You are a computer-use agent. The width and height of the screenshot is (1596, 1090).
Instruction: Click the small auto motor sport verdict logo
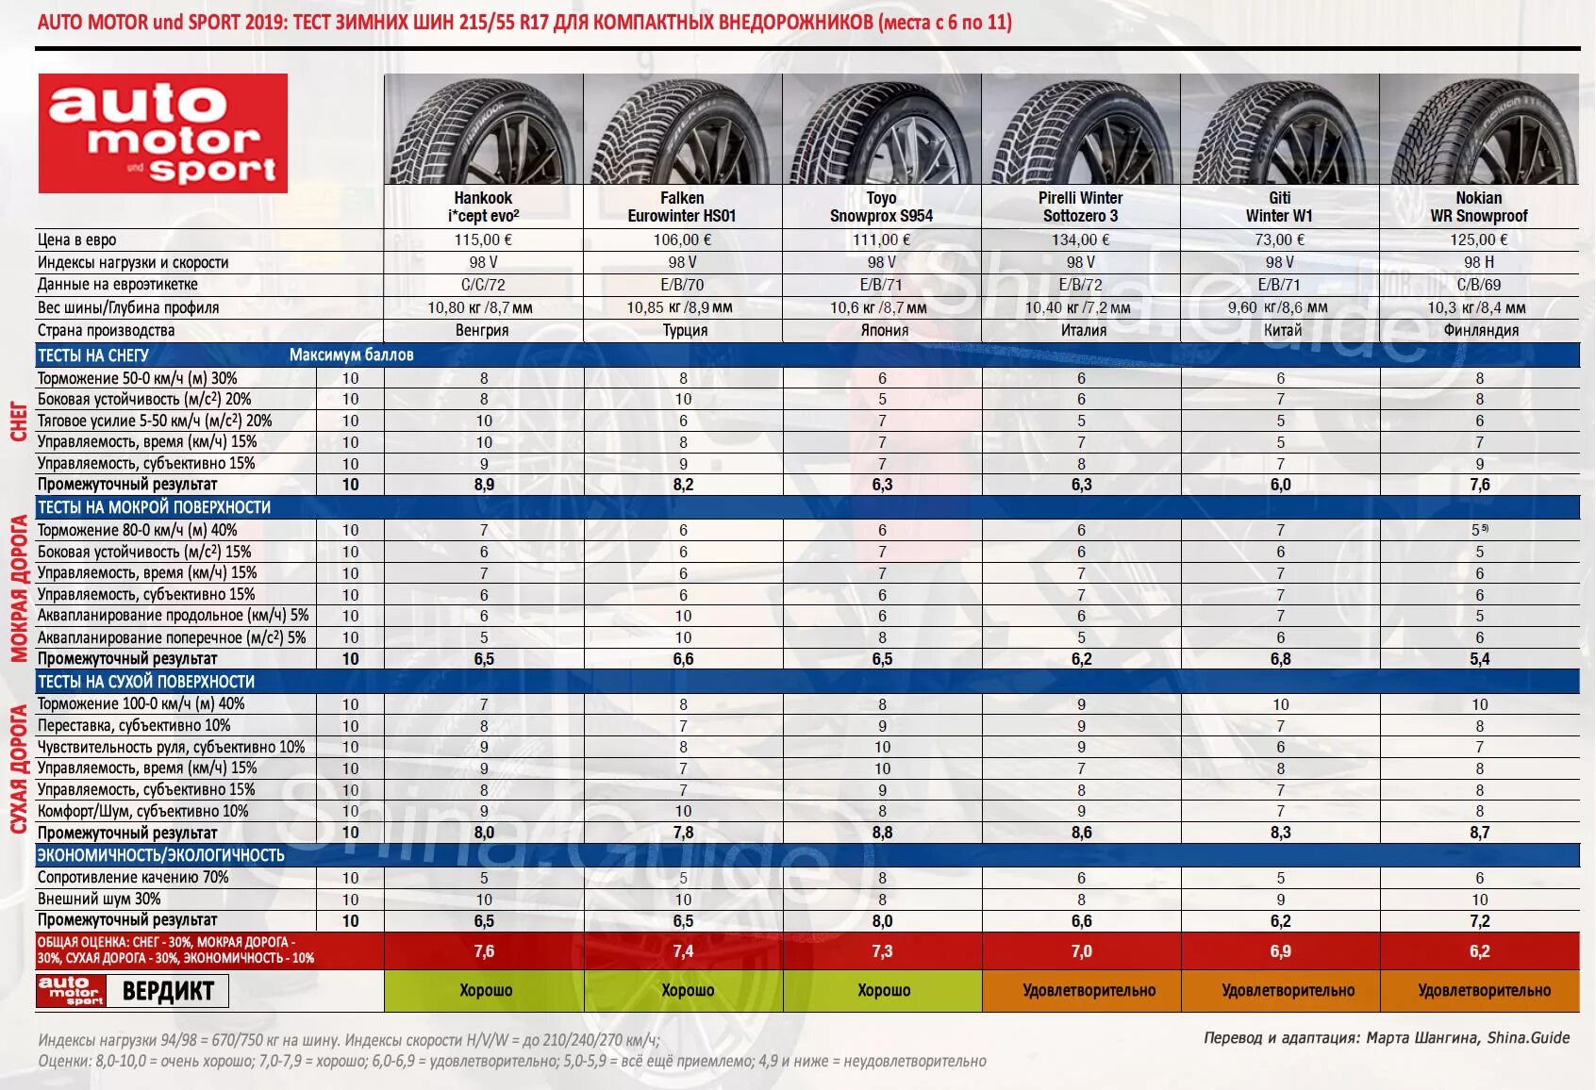(x=71, y=991)
